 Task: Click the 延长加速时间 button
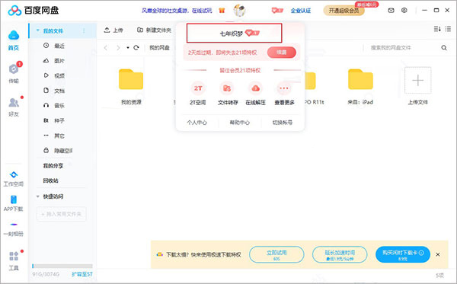340,254
